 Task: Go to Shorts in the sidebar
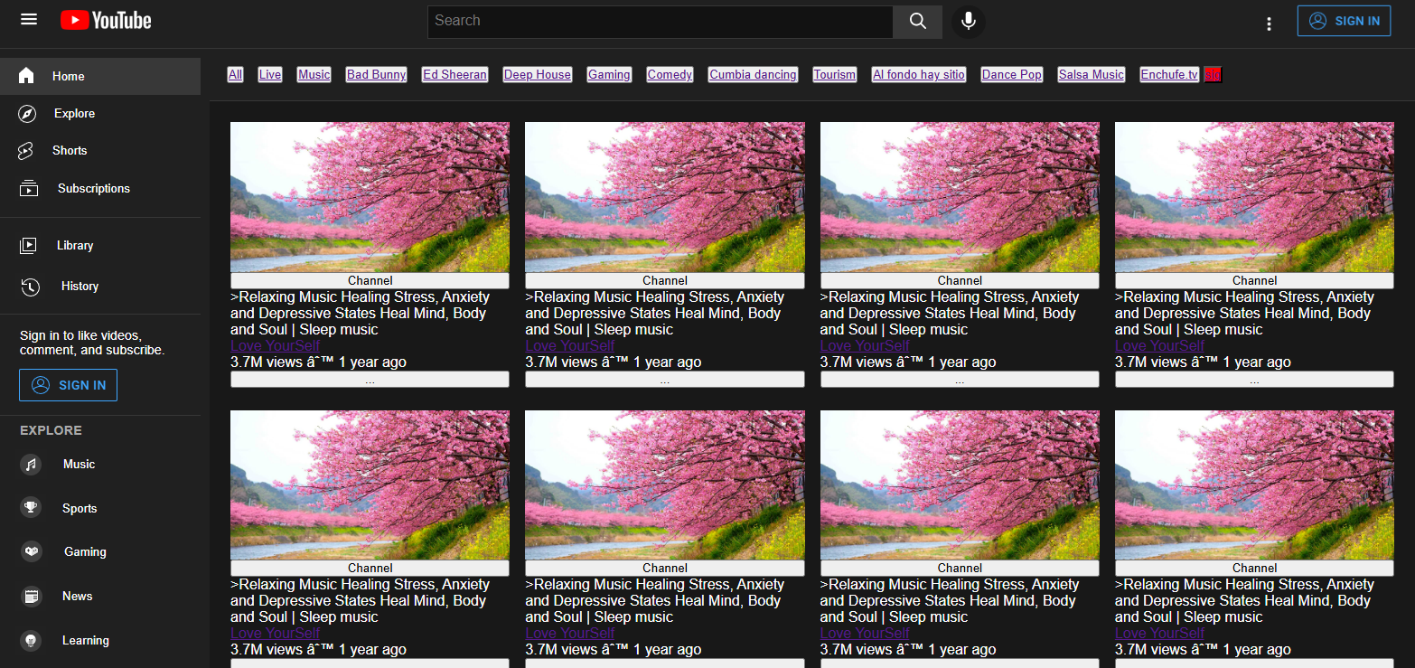point(70,151)
